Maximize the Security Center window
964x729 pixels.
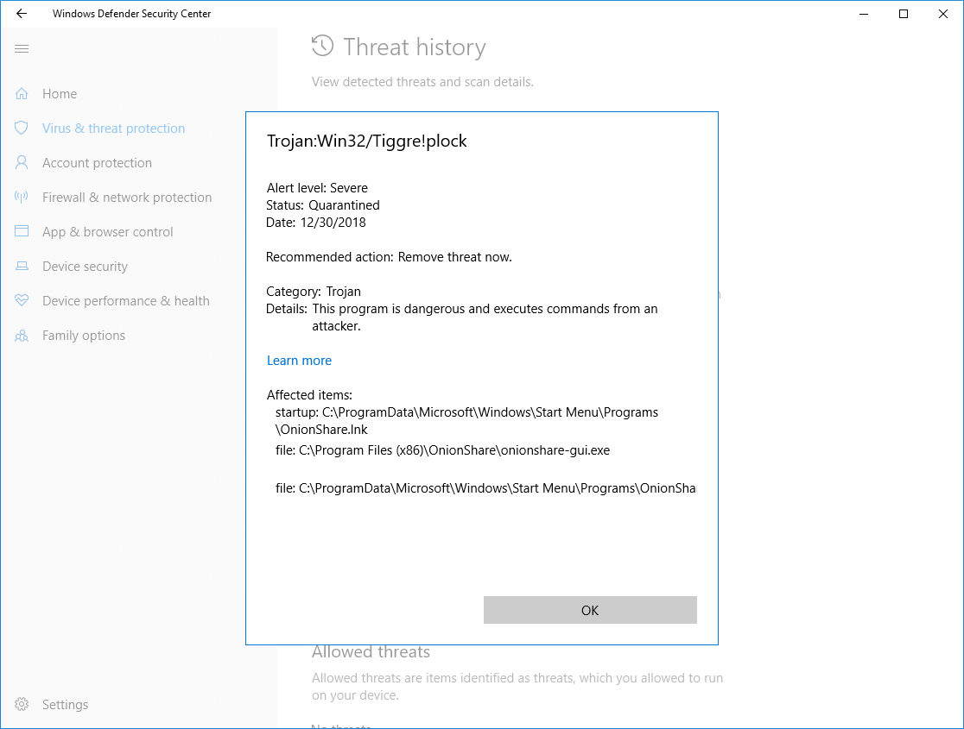point(904,14)
